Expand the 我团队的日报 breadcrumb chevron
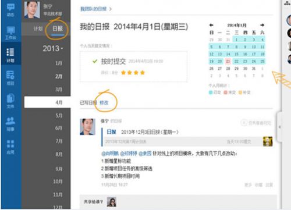This screenshot has height=210, width=291. pos(111,9)
